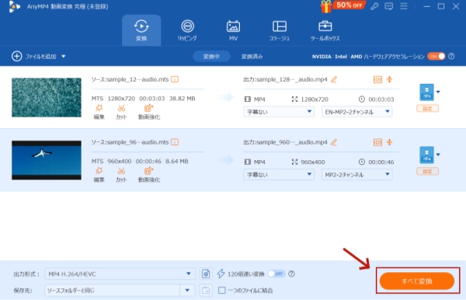Click source name sample_12···audio.mts
The height and width of the screenshot is (300, 466).
138,79
